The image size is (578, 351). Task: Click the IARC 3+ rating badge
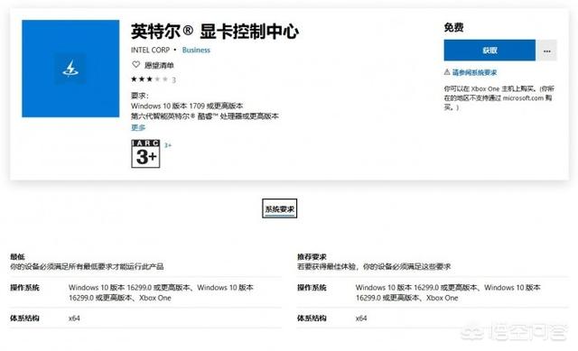click(x=145, y=153)
